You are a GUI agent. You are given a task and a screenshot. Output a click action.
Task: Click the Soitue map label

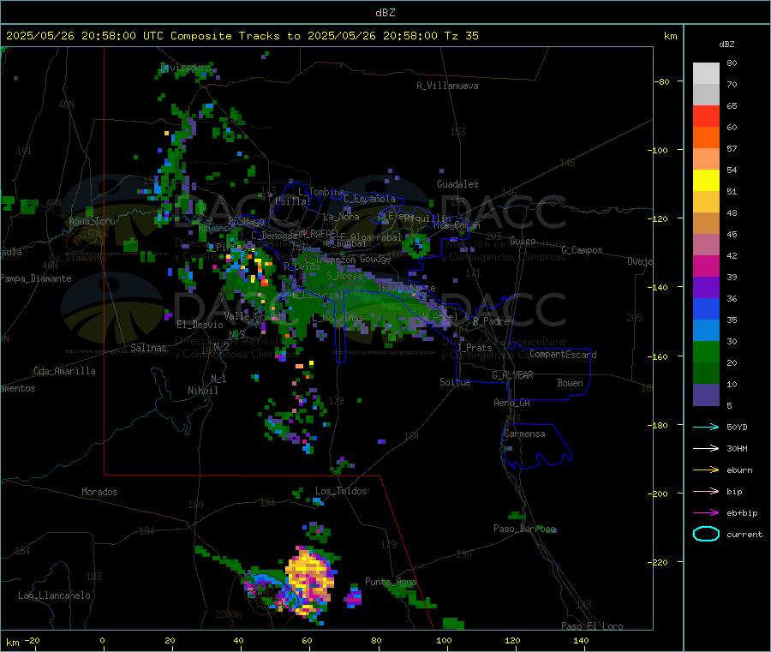click(455, 382)
